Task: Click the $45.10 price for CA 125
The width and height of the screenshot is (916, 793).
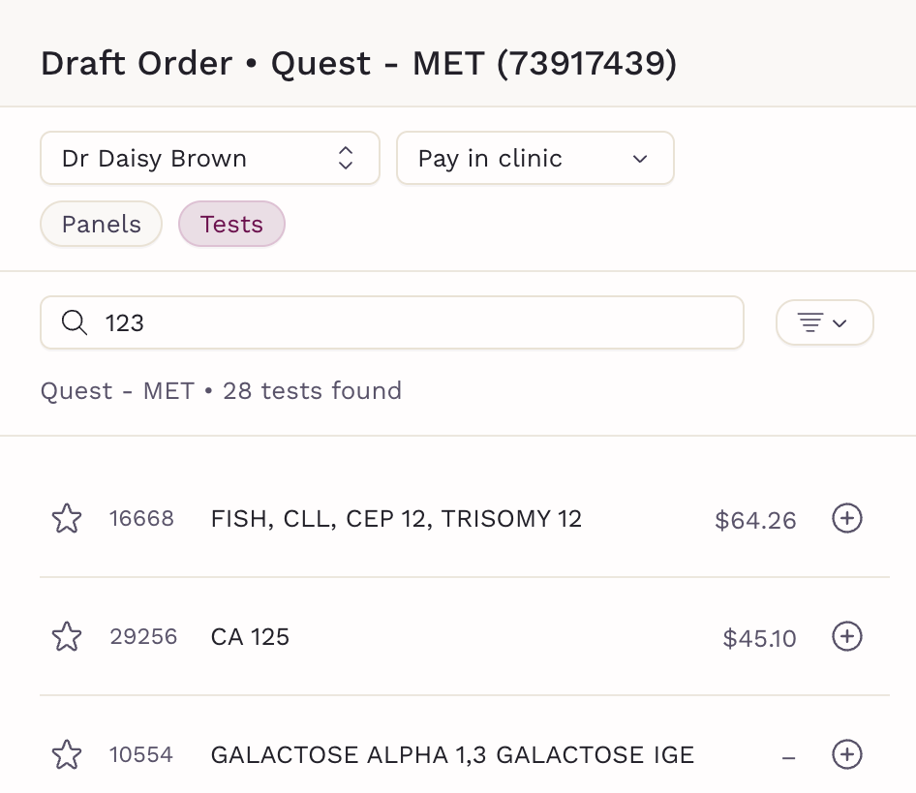Action: pos(759,639)
